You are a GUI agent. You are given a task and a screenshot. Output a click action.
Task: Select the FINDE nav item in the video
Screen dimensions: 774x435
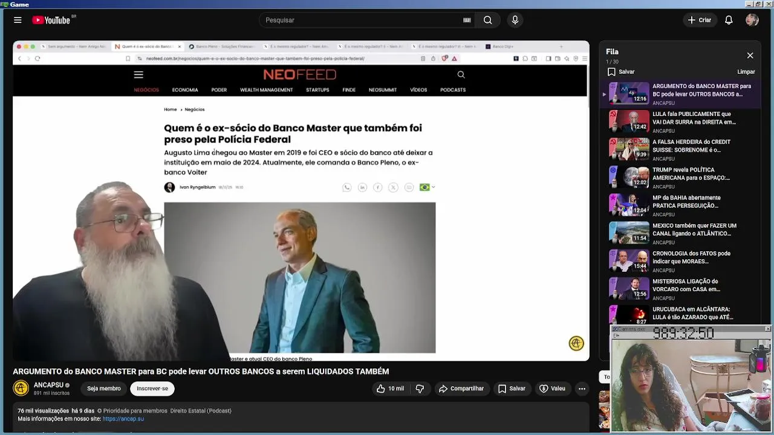(349, 90)
